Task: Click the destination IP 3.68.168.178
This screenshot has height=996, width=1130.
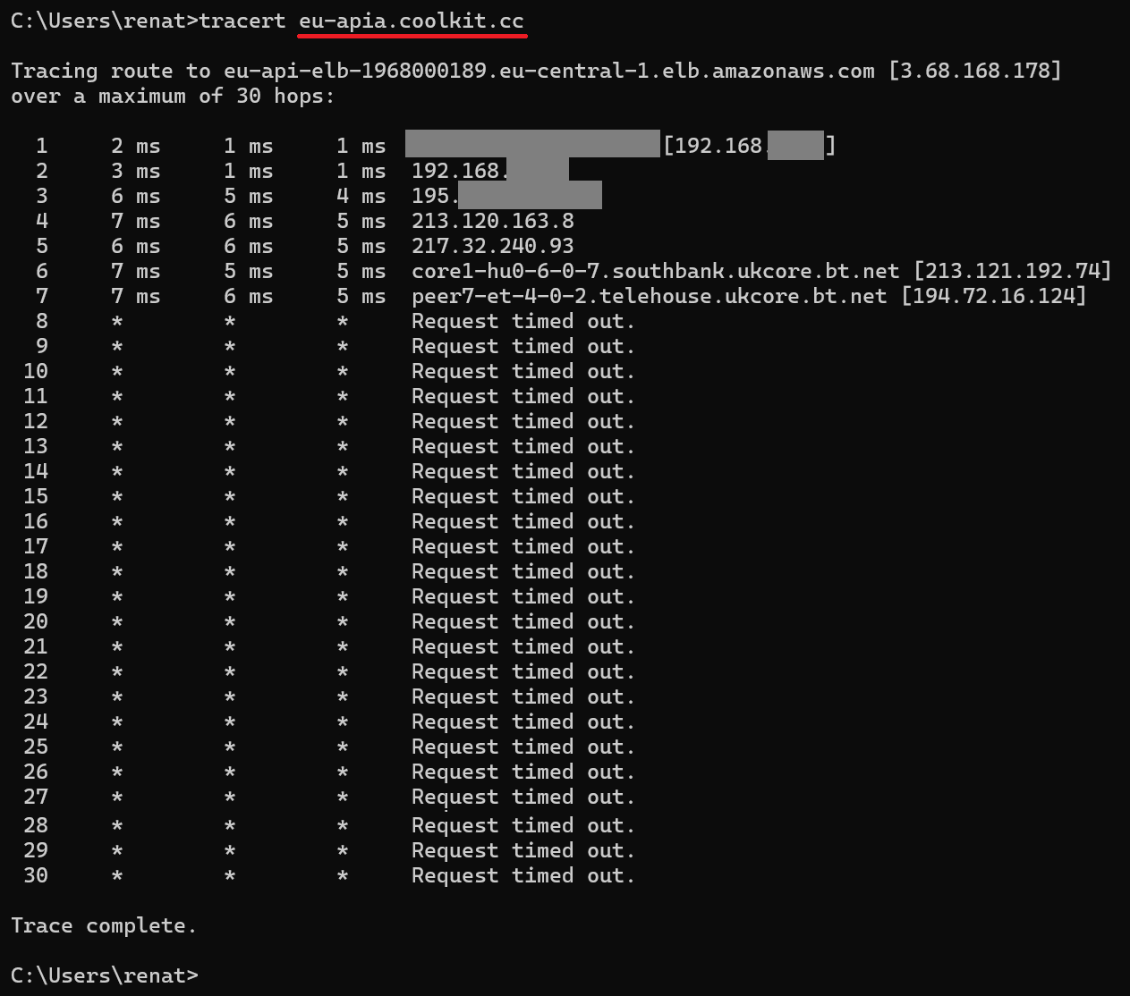Action: (x=975, y=72)
